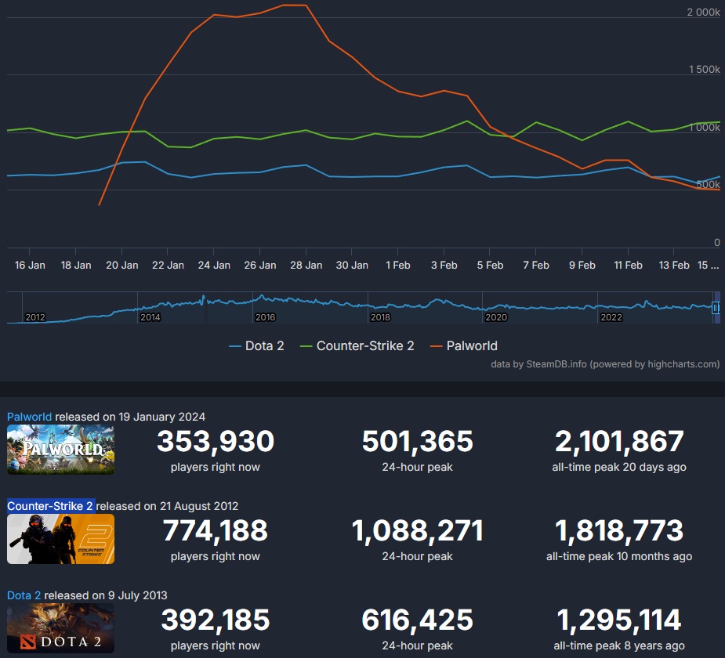Click 'released on 21 August 2012' text
Image resolution: width=725 pixels, height=658 pixels.
point(167,506)
